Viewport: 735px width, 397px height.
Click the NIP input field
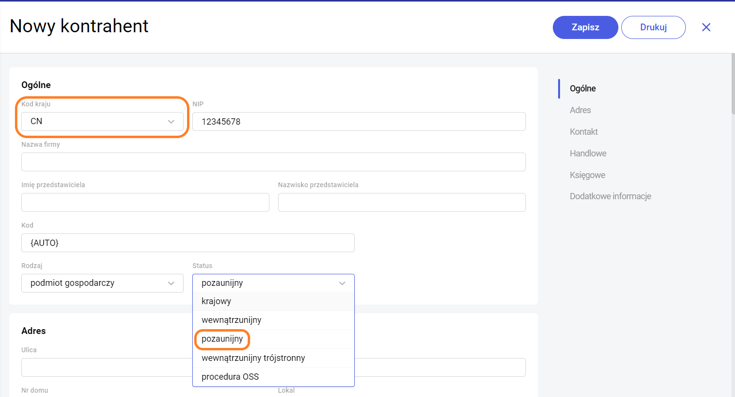tap(359, 121)
